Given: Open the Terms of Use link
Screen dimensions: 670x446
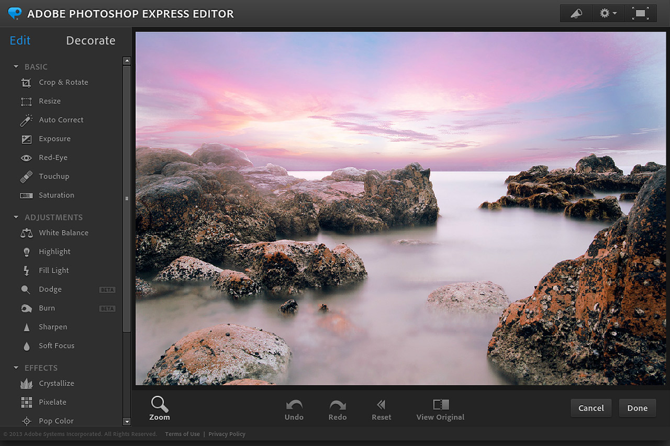Looking at the screenshot, I should pos(182,434).
